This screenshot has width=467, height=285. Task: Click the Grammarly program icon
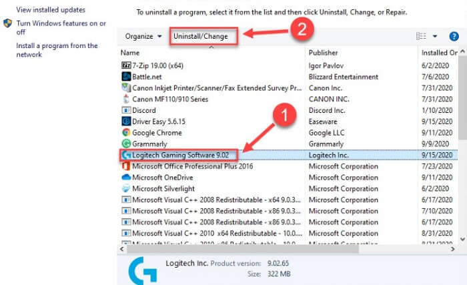tap(126, 144)
